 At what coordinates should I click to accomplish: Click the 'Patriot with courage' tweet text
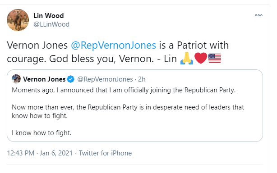(118, 52)
